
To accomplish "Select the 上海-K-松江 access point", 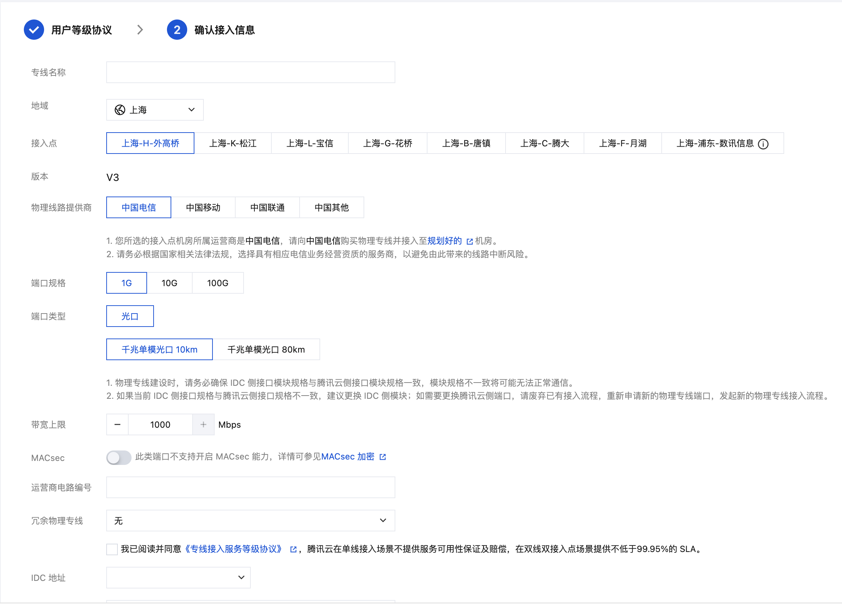I will (233, 143).
